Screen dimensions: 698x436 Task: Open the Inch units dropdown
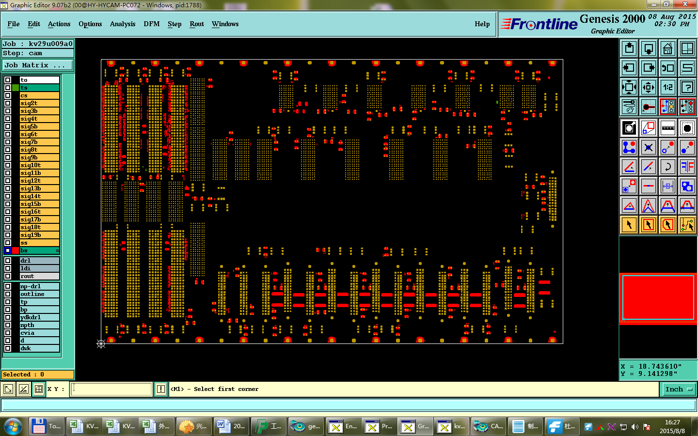(x=679, y=389)
